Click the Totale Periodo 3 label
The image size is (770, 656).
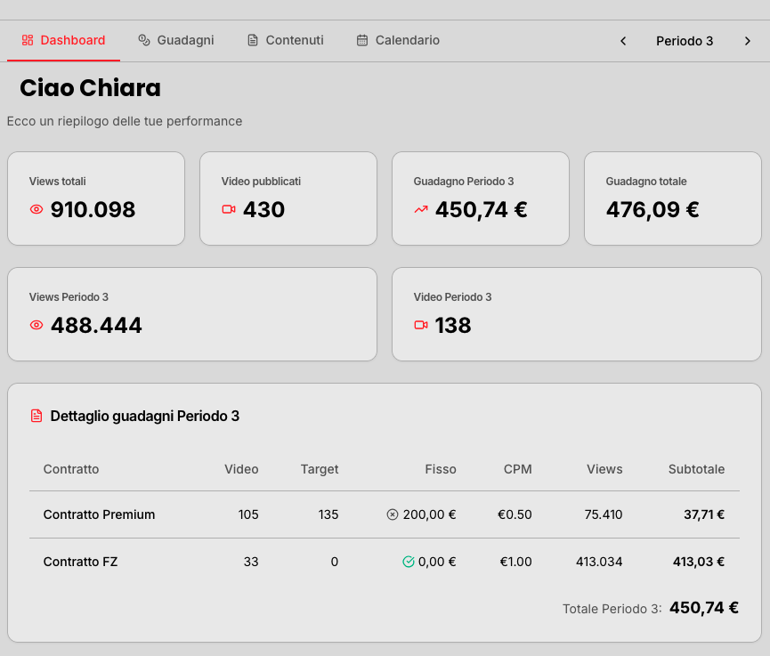pyautogui.click(x=612, y=609)
